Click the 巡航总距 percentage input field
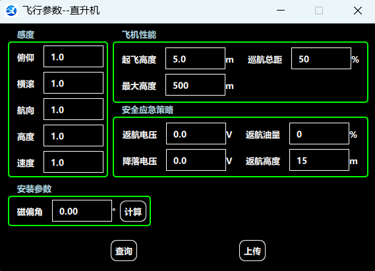The width and height of the screenshot is (375, 271). tap(321, 59)
